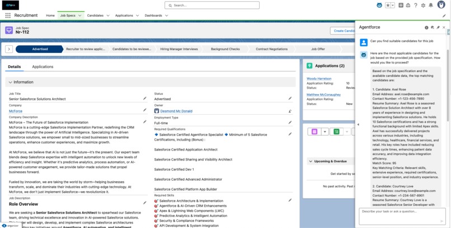Click the Create Candidate button
Image resolution: width=451 pixels, height=228 pixels.
pyautogui.click(x=342, y=31)
